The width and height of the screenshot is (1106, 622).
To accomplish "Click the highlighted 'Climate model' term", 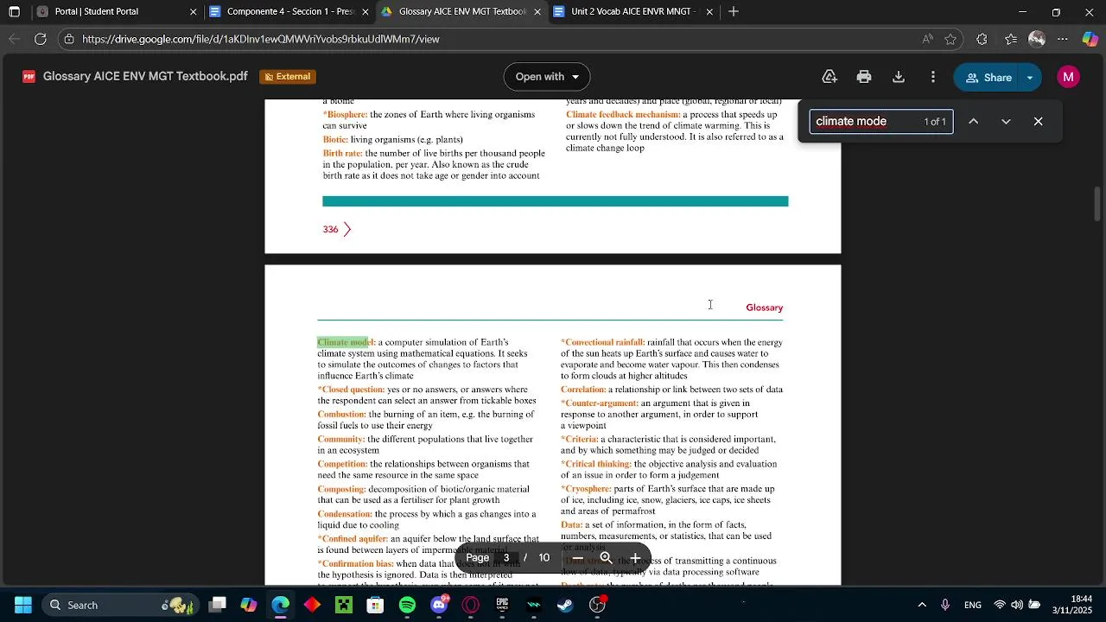I will (x=346, y=342).
